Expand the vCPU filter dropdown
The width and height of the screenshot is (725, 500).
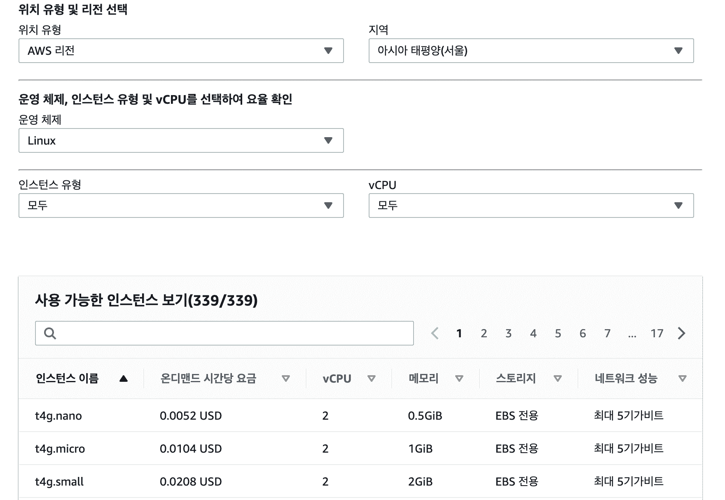tap(531, 206)
